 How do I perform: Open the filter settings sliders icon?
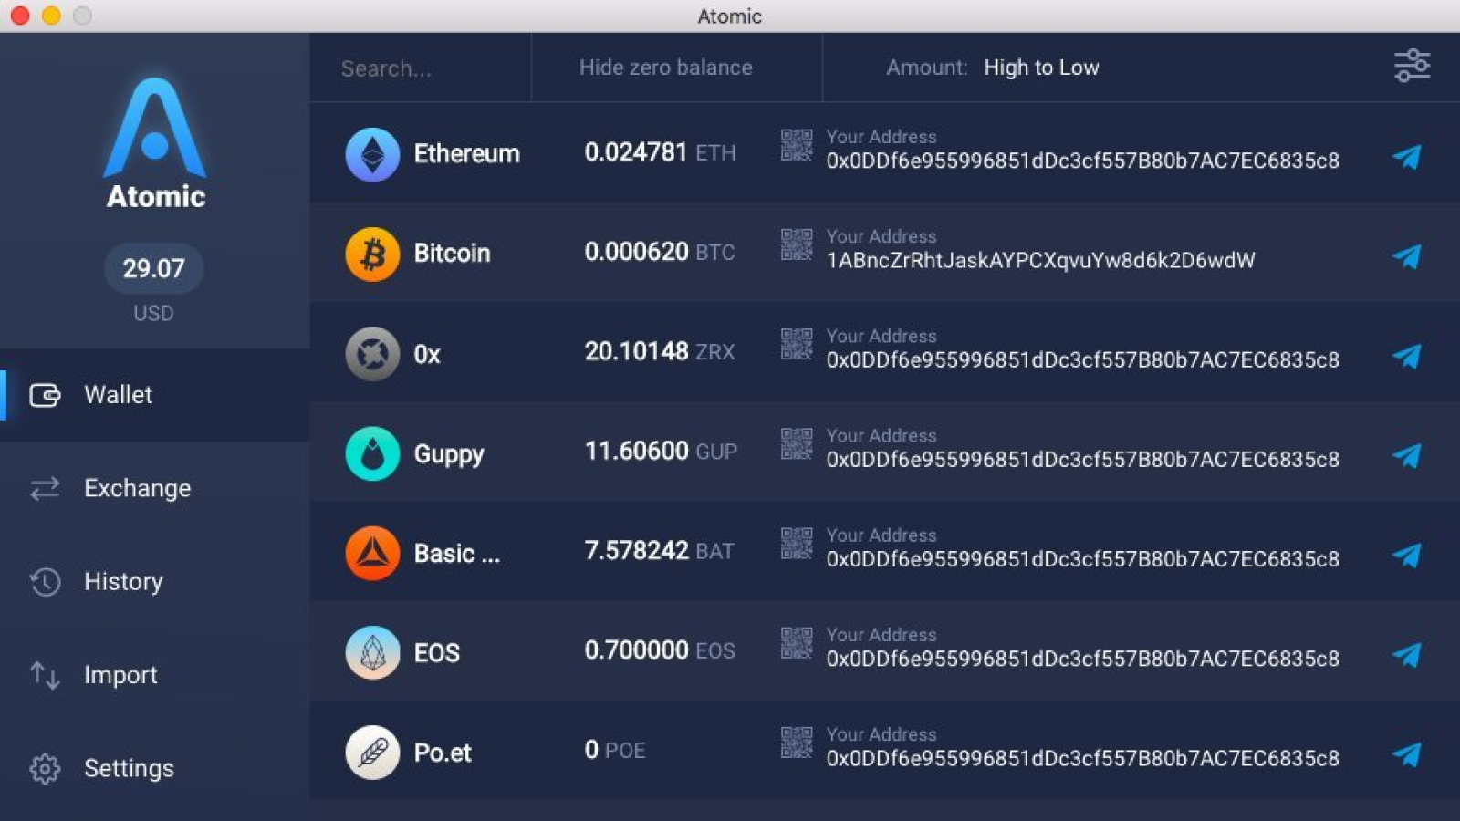point(1412,66)
